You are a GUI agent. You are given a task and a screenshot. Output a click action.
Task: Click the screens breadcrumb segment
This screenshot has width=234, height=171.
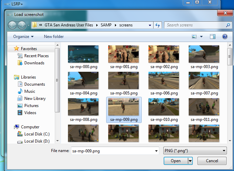[126, 25]
